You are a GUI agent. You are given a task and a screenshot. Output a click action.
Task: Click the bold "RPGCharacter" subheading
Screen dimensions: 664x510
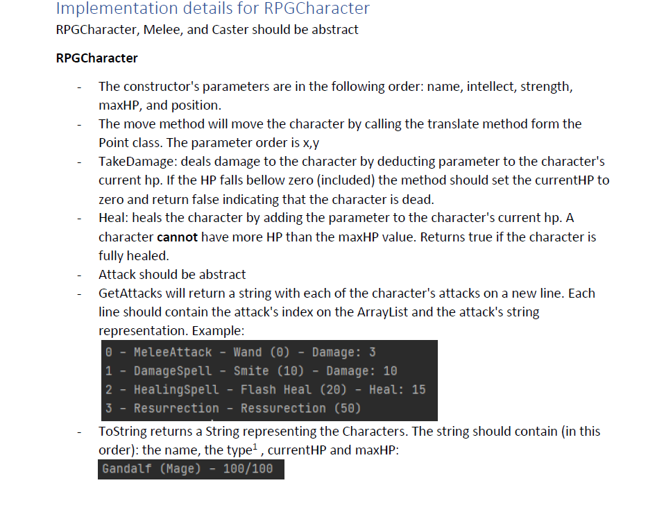click(x=96, y=58)
